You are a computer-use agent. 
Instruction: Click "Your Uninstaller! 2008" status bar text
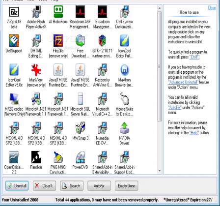20,200
